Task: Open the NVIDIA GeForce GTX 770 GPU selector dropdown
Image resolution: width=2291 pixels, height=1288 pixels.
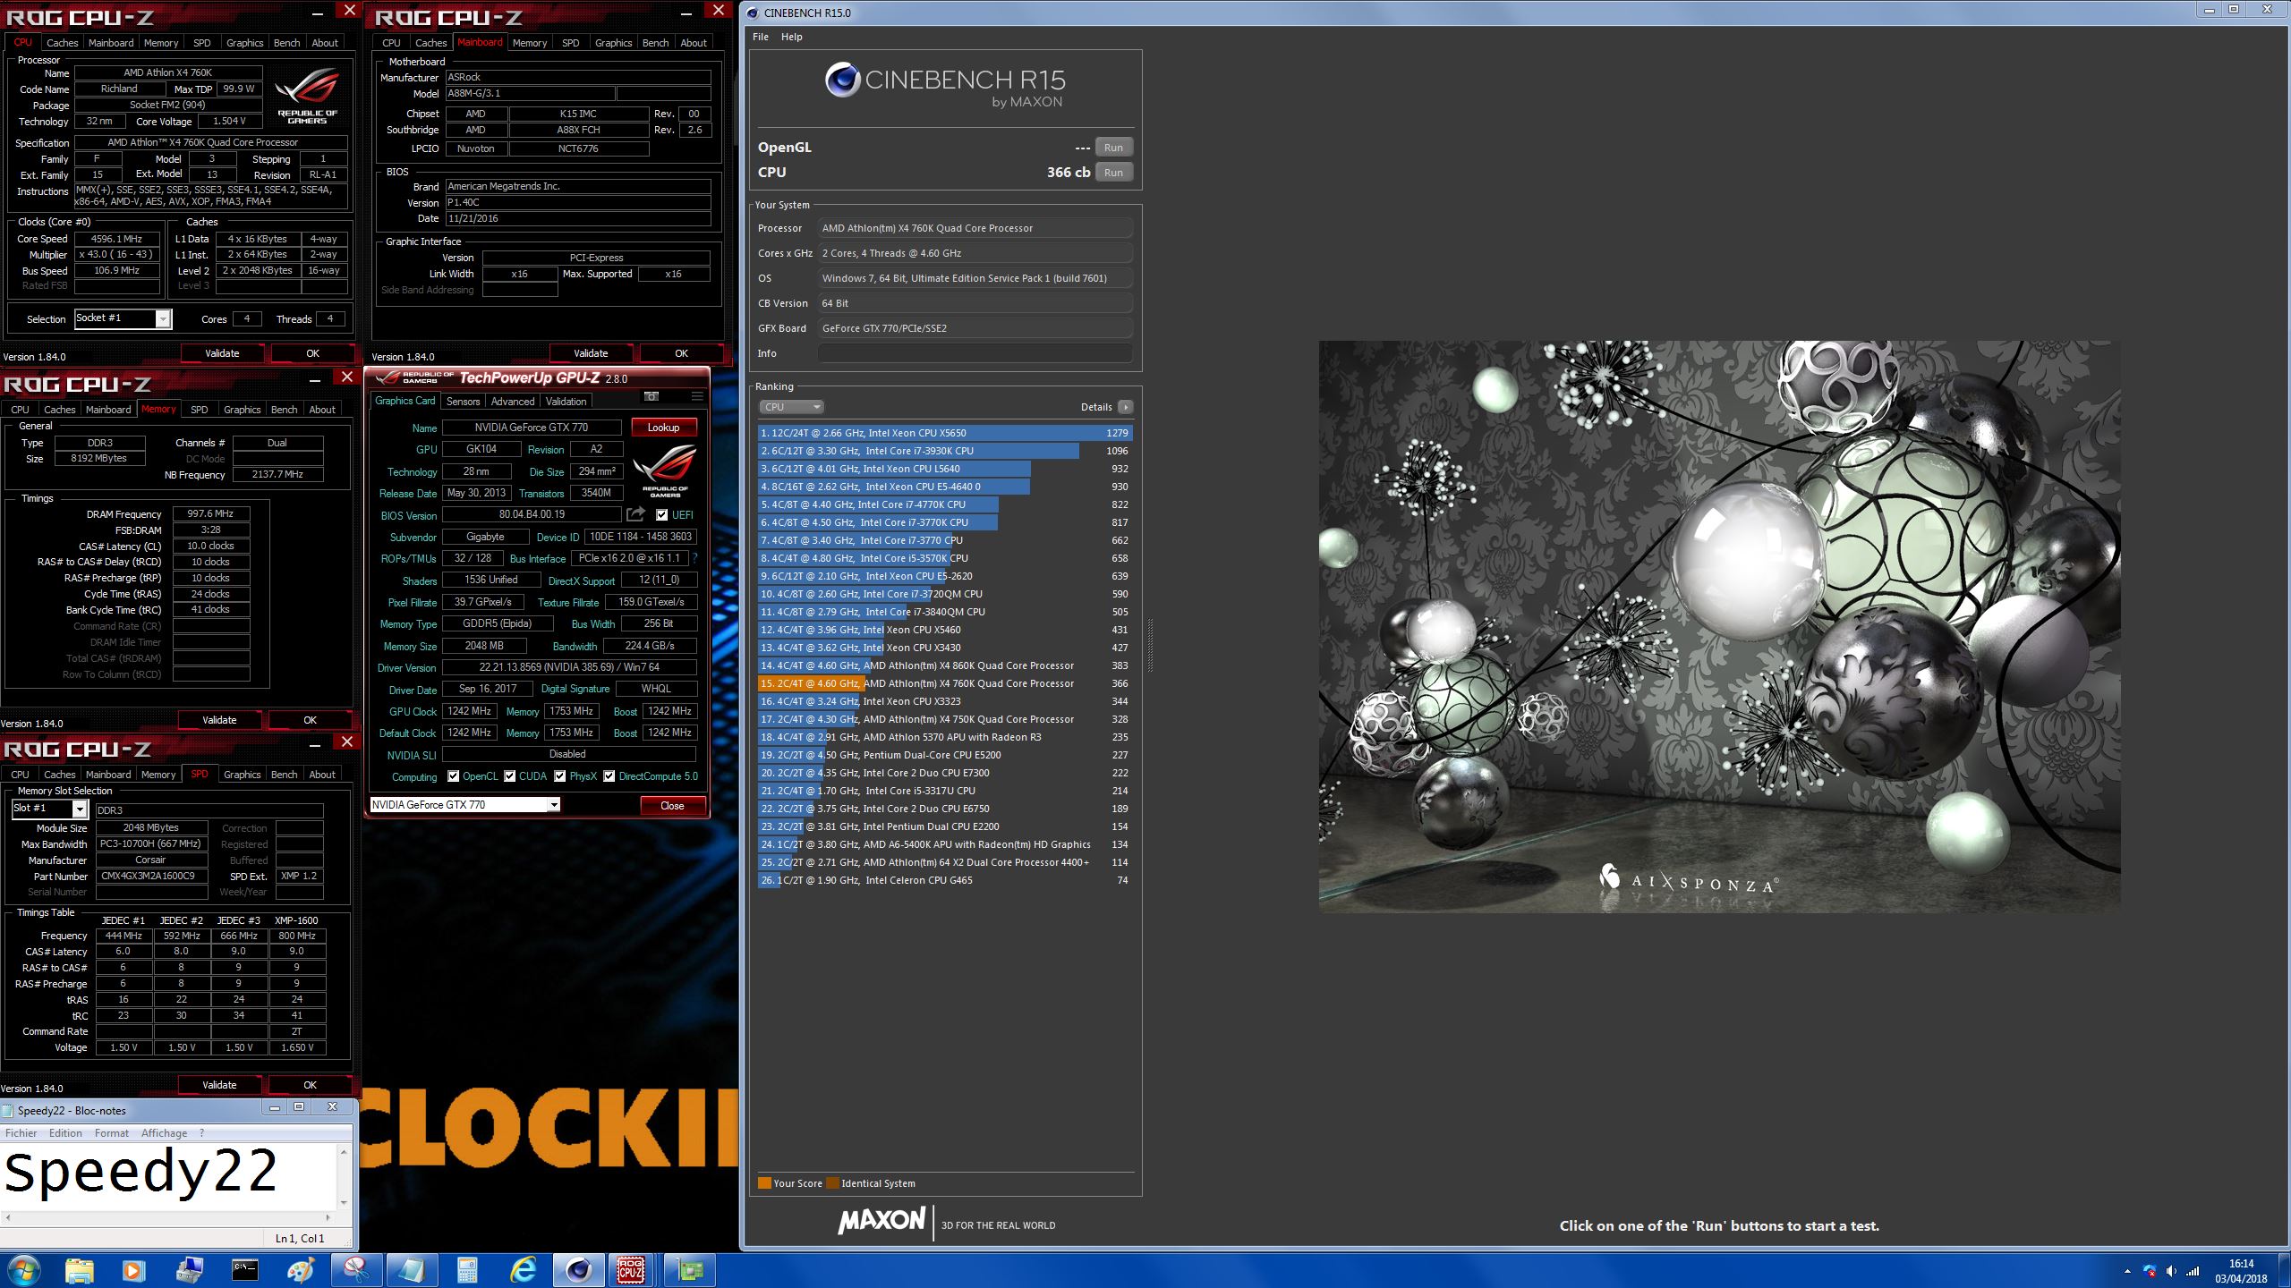Action: click(465, 805)
